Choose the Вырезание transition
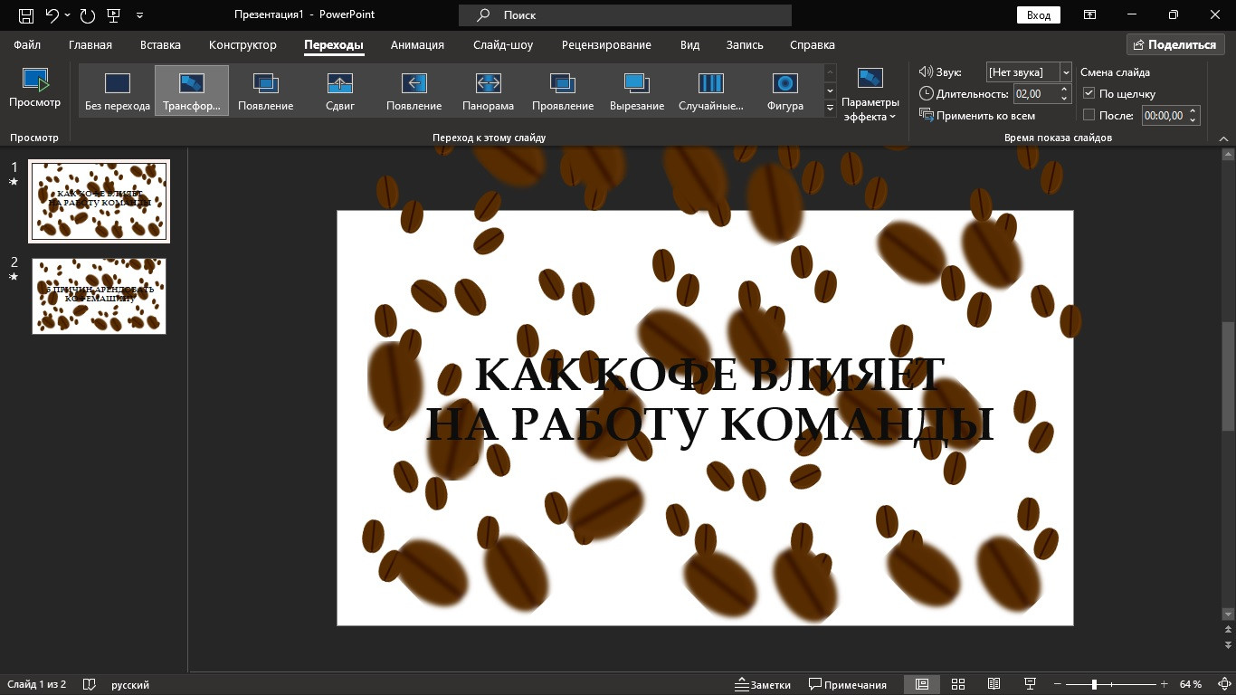This screenshot has height=695, width=1236. [x=636, y=91]
